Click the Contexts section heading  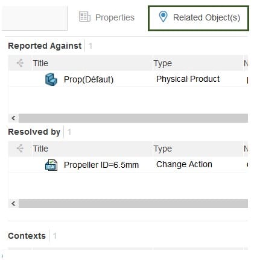click(x=27, y=236)
